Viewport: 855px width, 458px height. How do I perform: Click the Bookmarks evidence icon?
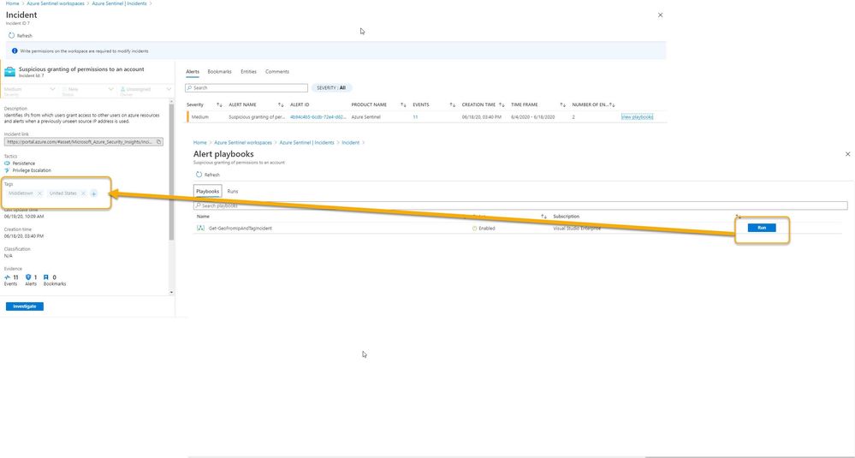point(46,277)
